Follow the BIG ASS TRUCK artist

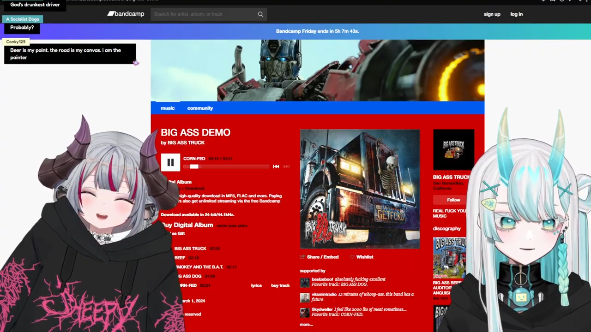pos(453,200)
